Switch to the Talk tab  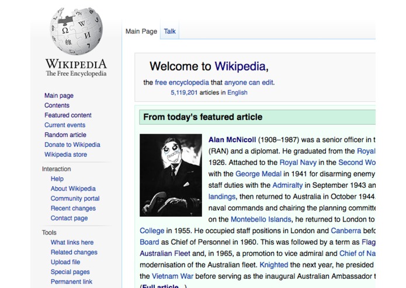[x=169, y=31]
